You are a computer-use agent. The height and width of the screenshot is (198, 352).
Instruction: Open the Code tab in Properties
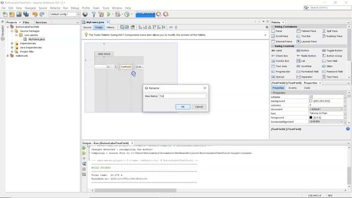click(307, 88)
